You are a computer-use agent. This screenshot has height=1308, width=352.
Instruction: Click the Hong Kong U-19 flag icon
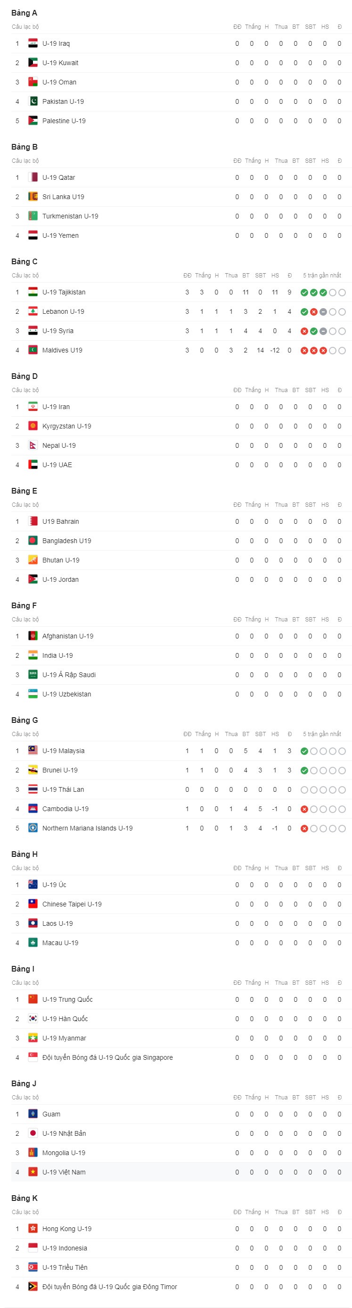click(33, 1229)
